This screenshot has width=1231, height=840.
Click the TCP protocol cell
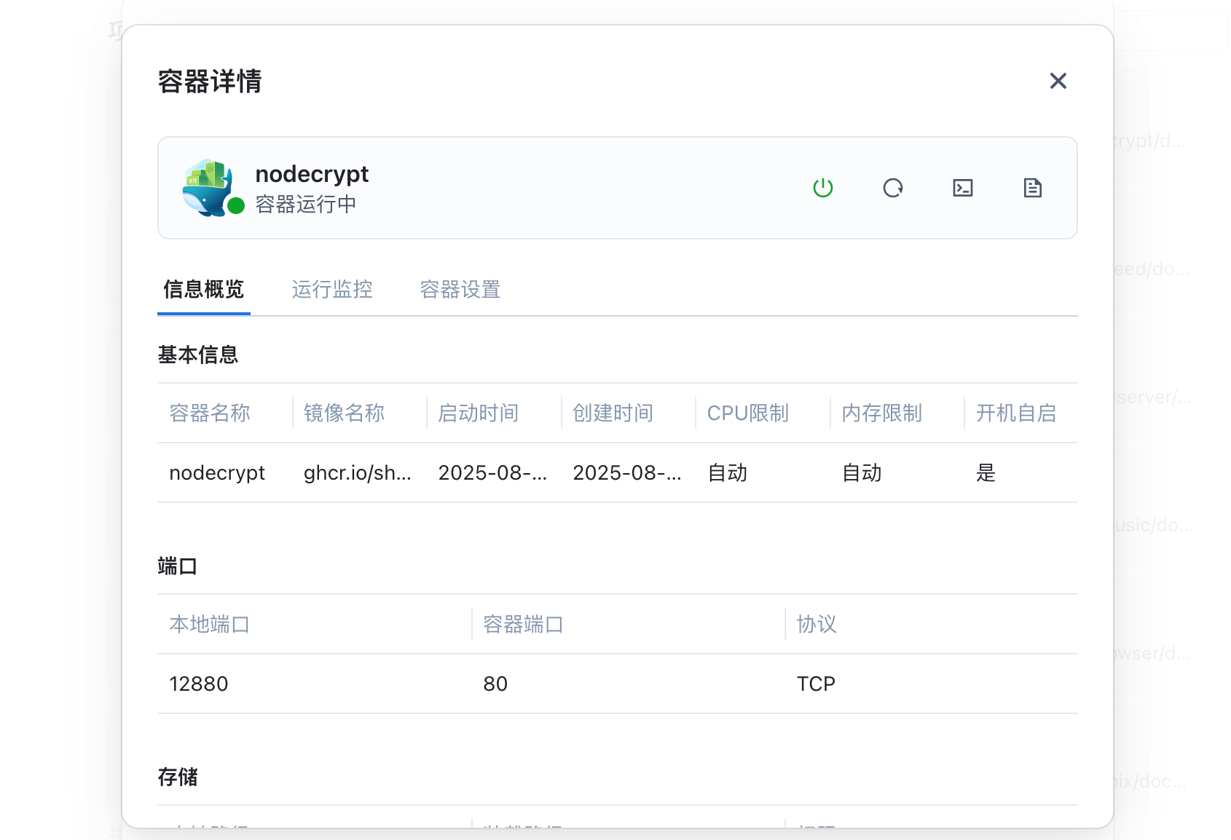click(x=816, y=684)
